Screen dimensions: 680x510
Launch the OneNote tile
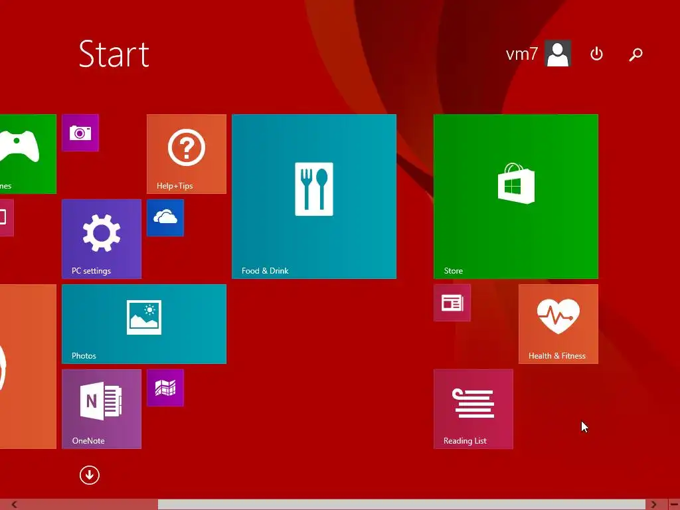click(x=102, y=409)
